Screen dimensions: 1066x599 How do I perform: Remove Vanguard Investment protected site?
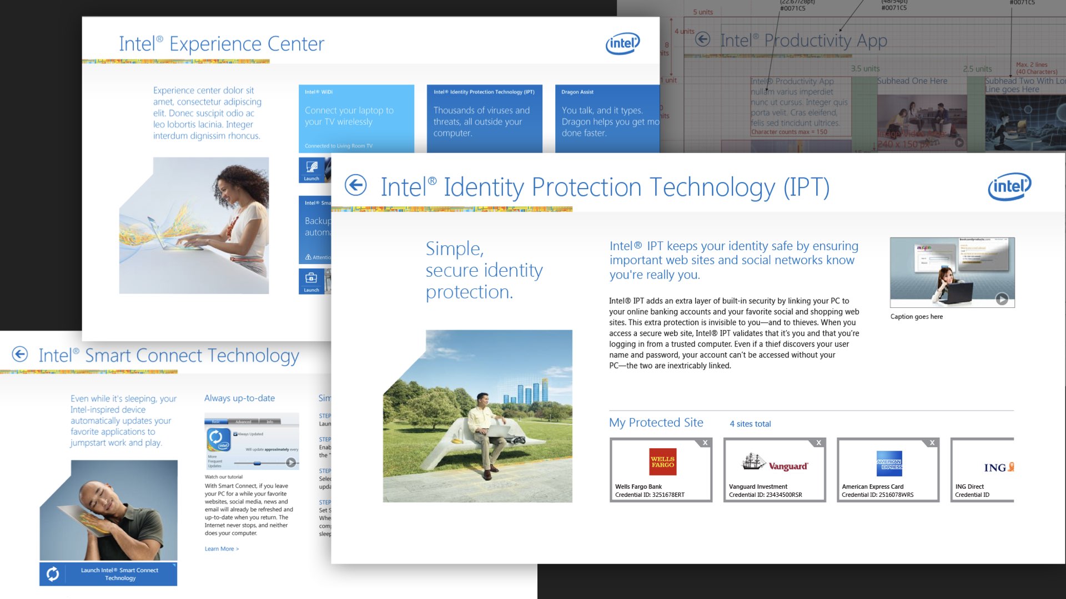[818, 443]
